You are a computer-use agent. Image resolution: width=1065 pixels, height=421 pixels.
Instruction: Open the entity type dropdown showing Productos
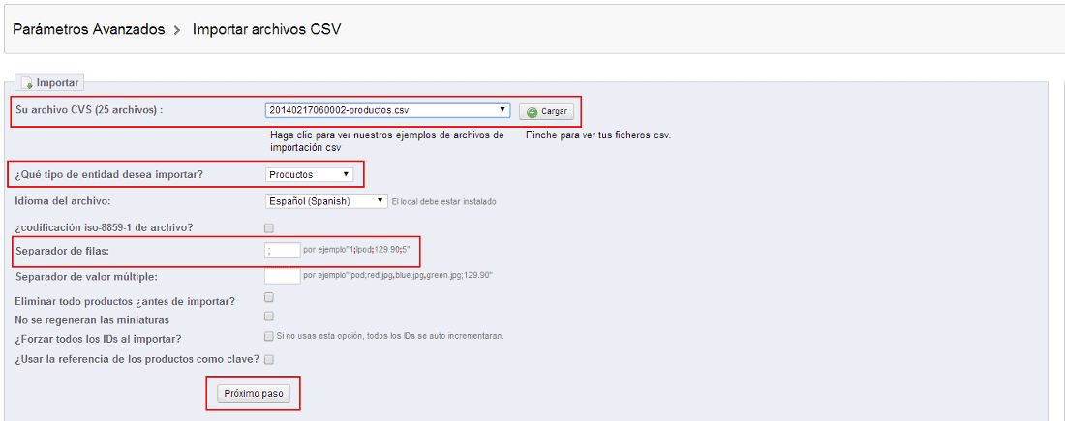(x=309, y=174)
